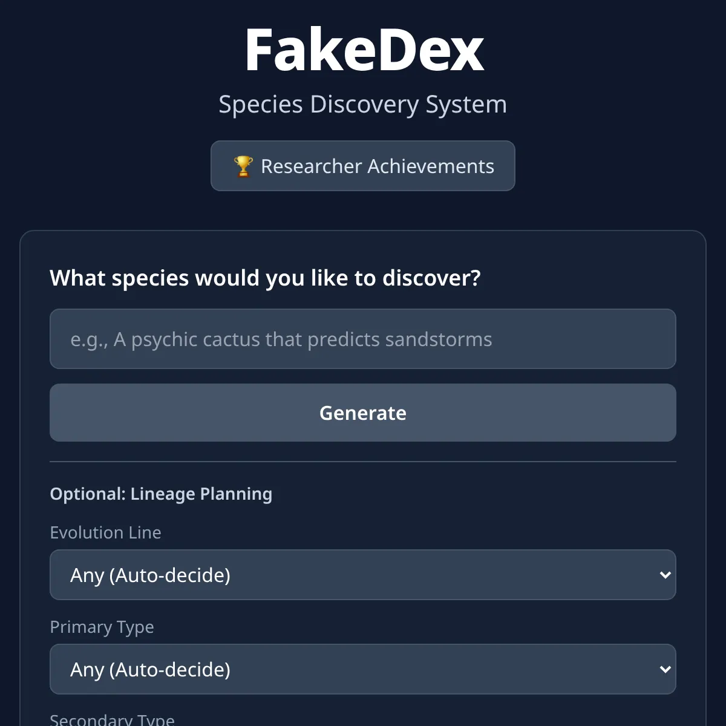Click the Optional: Lineage Planning heading

[x=161, y=494]
